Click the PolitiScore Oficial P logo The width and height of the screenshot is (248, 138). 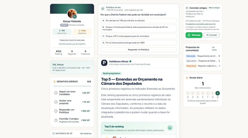pyautogui.click(x=104, y=63)
